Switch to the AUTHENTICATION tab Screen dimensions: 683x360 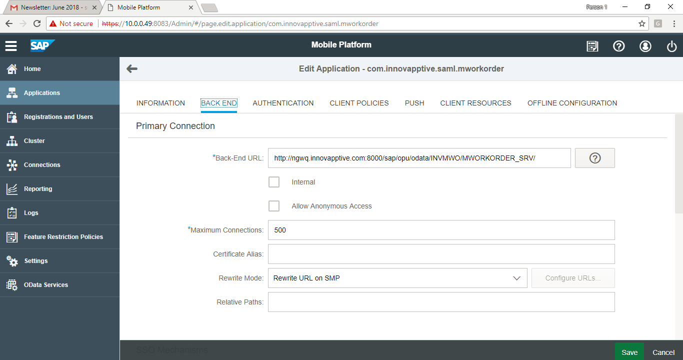283,103
